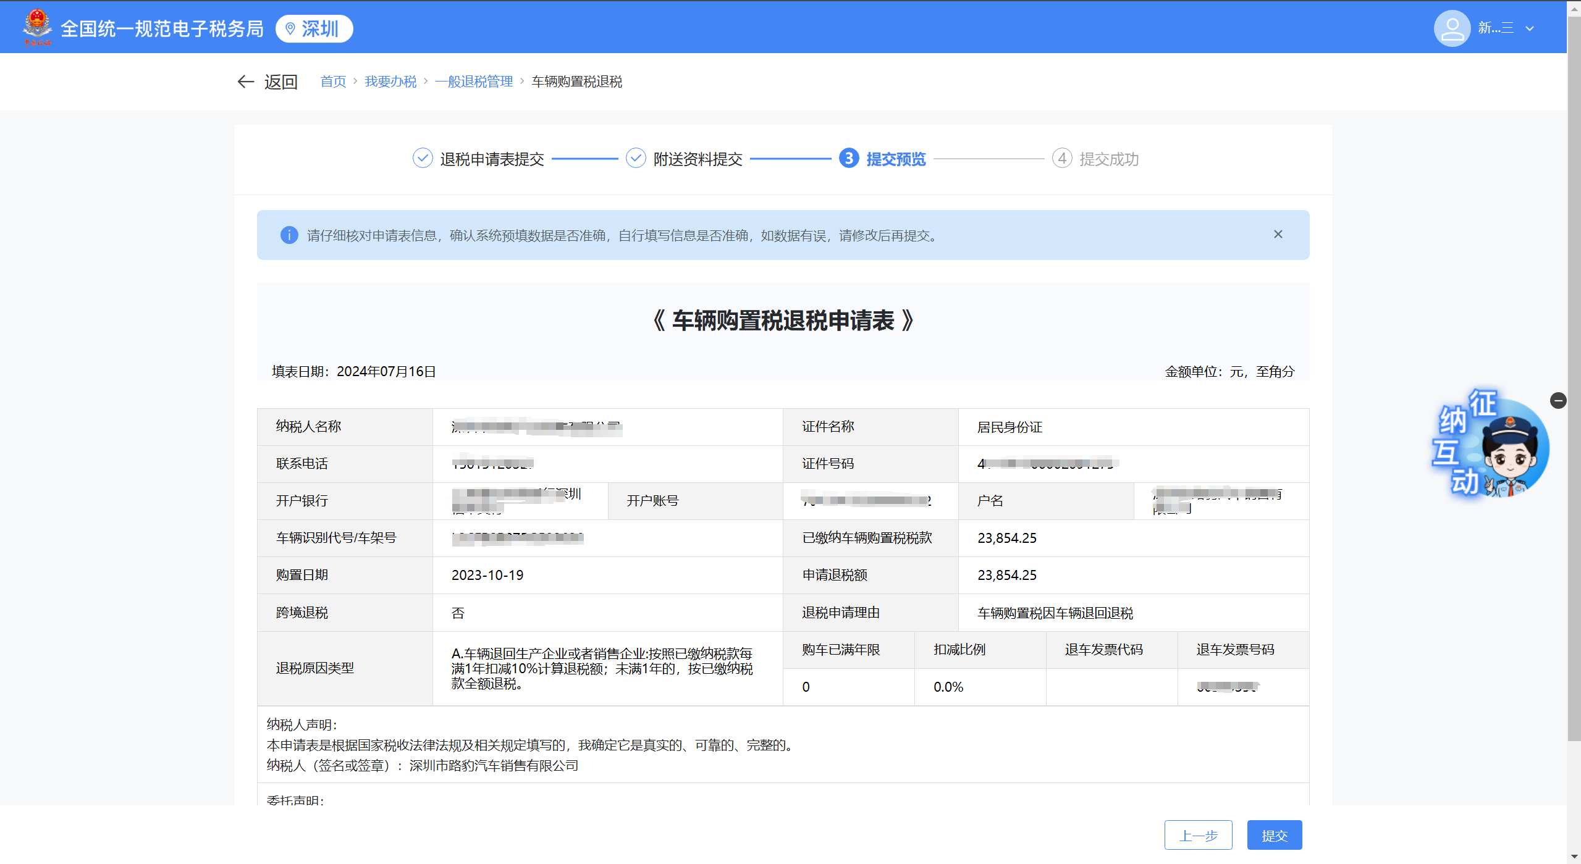Hide the 征纳互动 floating widget
1581x864 pixels.
[x=1558, y=400]
